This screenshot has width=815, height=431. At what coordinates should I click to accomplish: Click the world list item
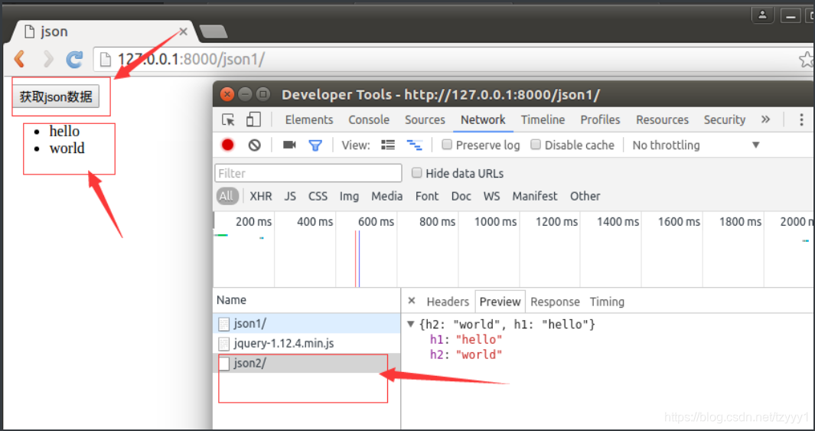[67, 149]
